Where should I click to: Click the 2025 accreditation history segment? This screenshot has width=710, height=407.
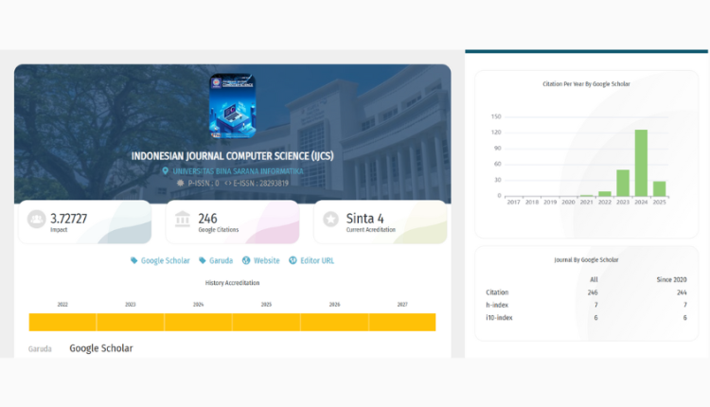[x=266, y=322]
